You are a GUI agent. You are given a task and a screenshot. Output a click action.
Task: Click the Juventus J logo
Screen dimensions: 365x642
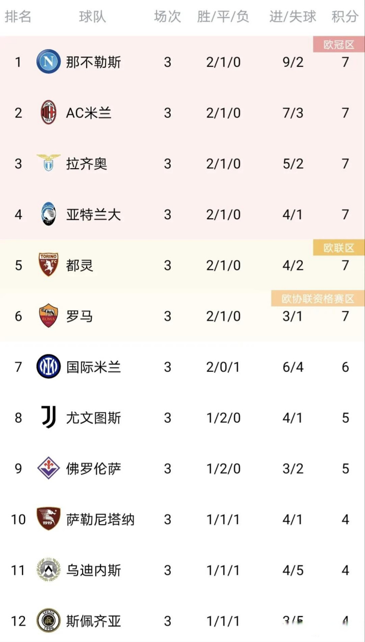[x=48, y=417]
